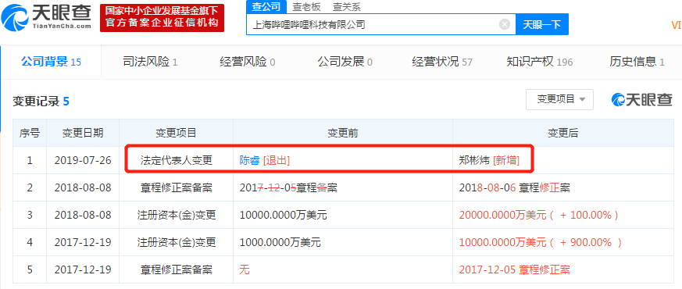Open the 经营状况 tab

[442, 62]
